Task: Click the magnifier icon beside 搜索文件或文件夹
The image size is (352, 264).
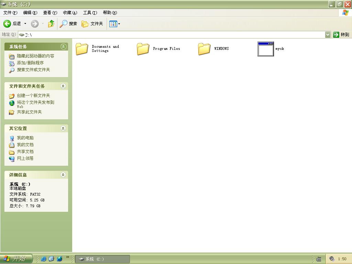Action: [x=12, y=70]
